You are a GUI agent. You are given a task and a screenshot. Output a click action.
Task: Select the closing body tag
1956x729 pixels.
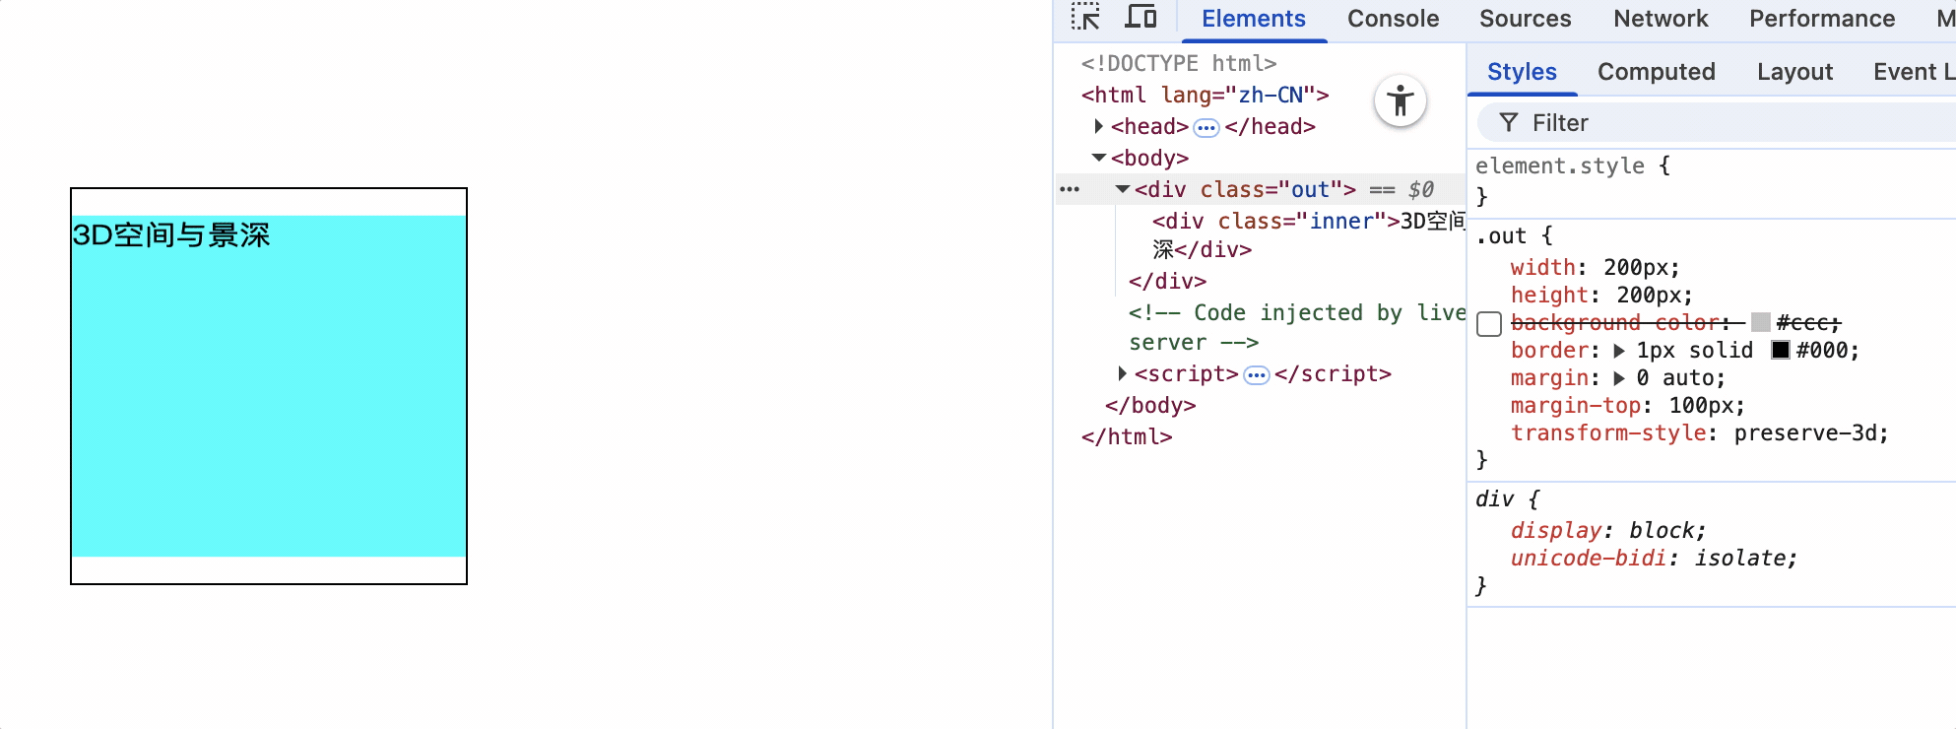(x=1150, y=405)
